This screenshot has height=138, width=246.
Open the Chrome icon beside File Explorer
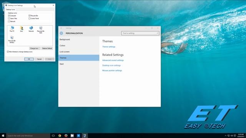[66, 135]
